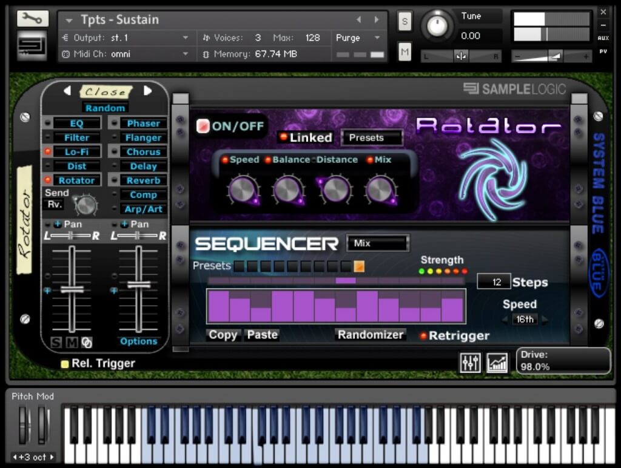Solo the instrument with S button
The width and height of the screenshot is (621, 468).
pos(404,21)
